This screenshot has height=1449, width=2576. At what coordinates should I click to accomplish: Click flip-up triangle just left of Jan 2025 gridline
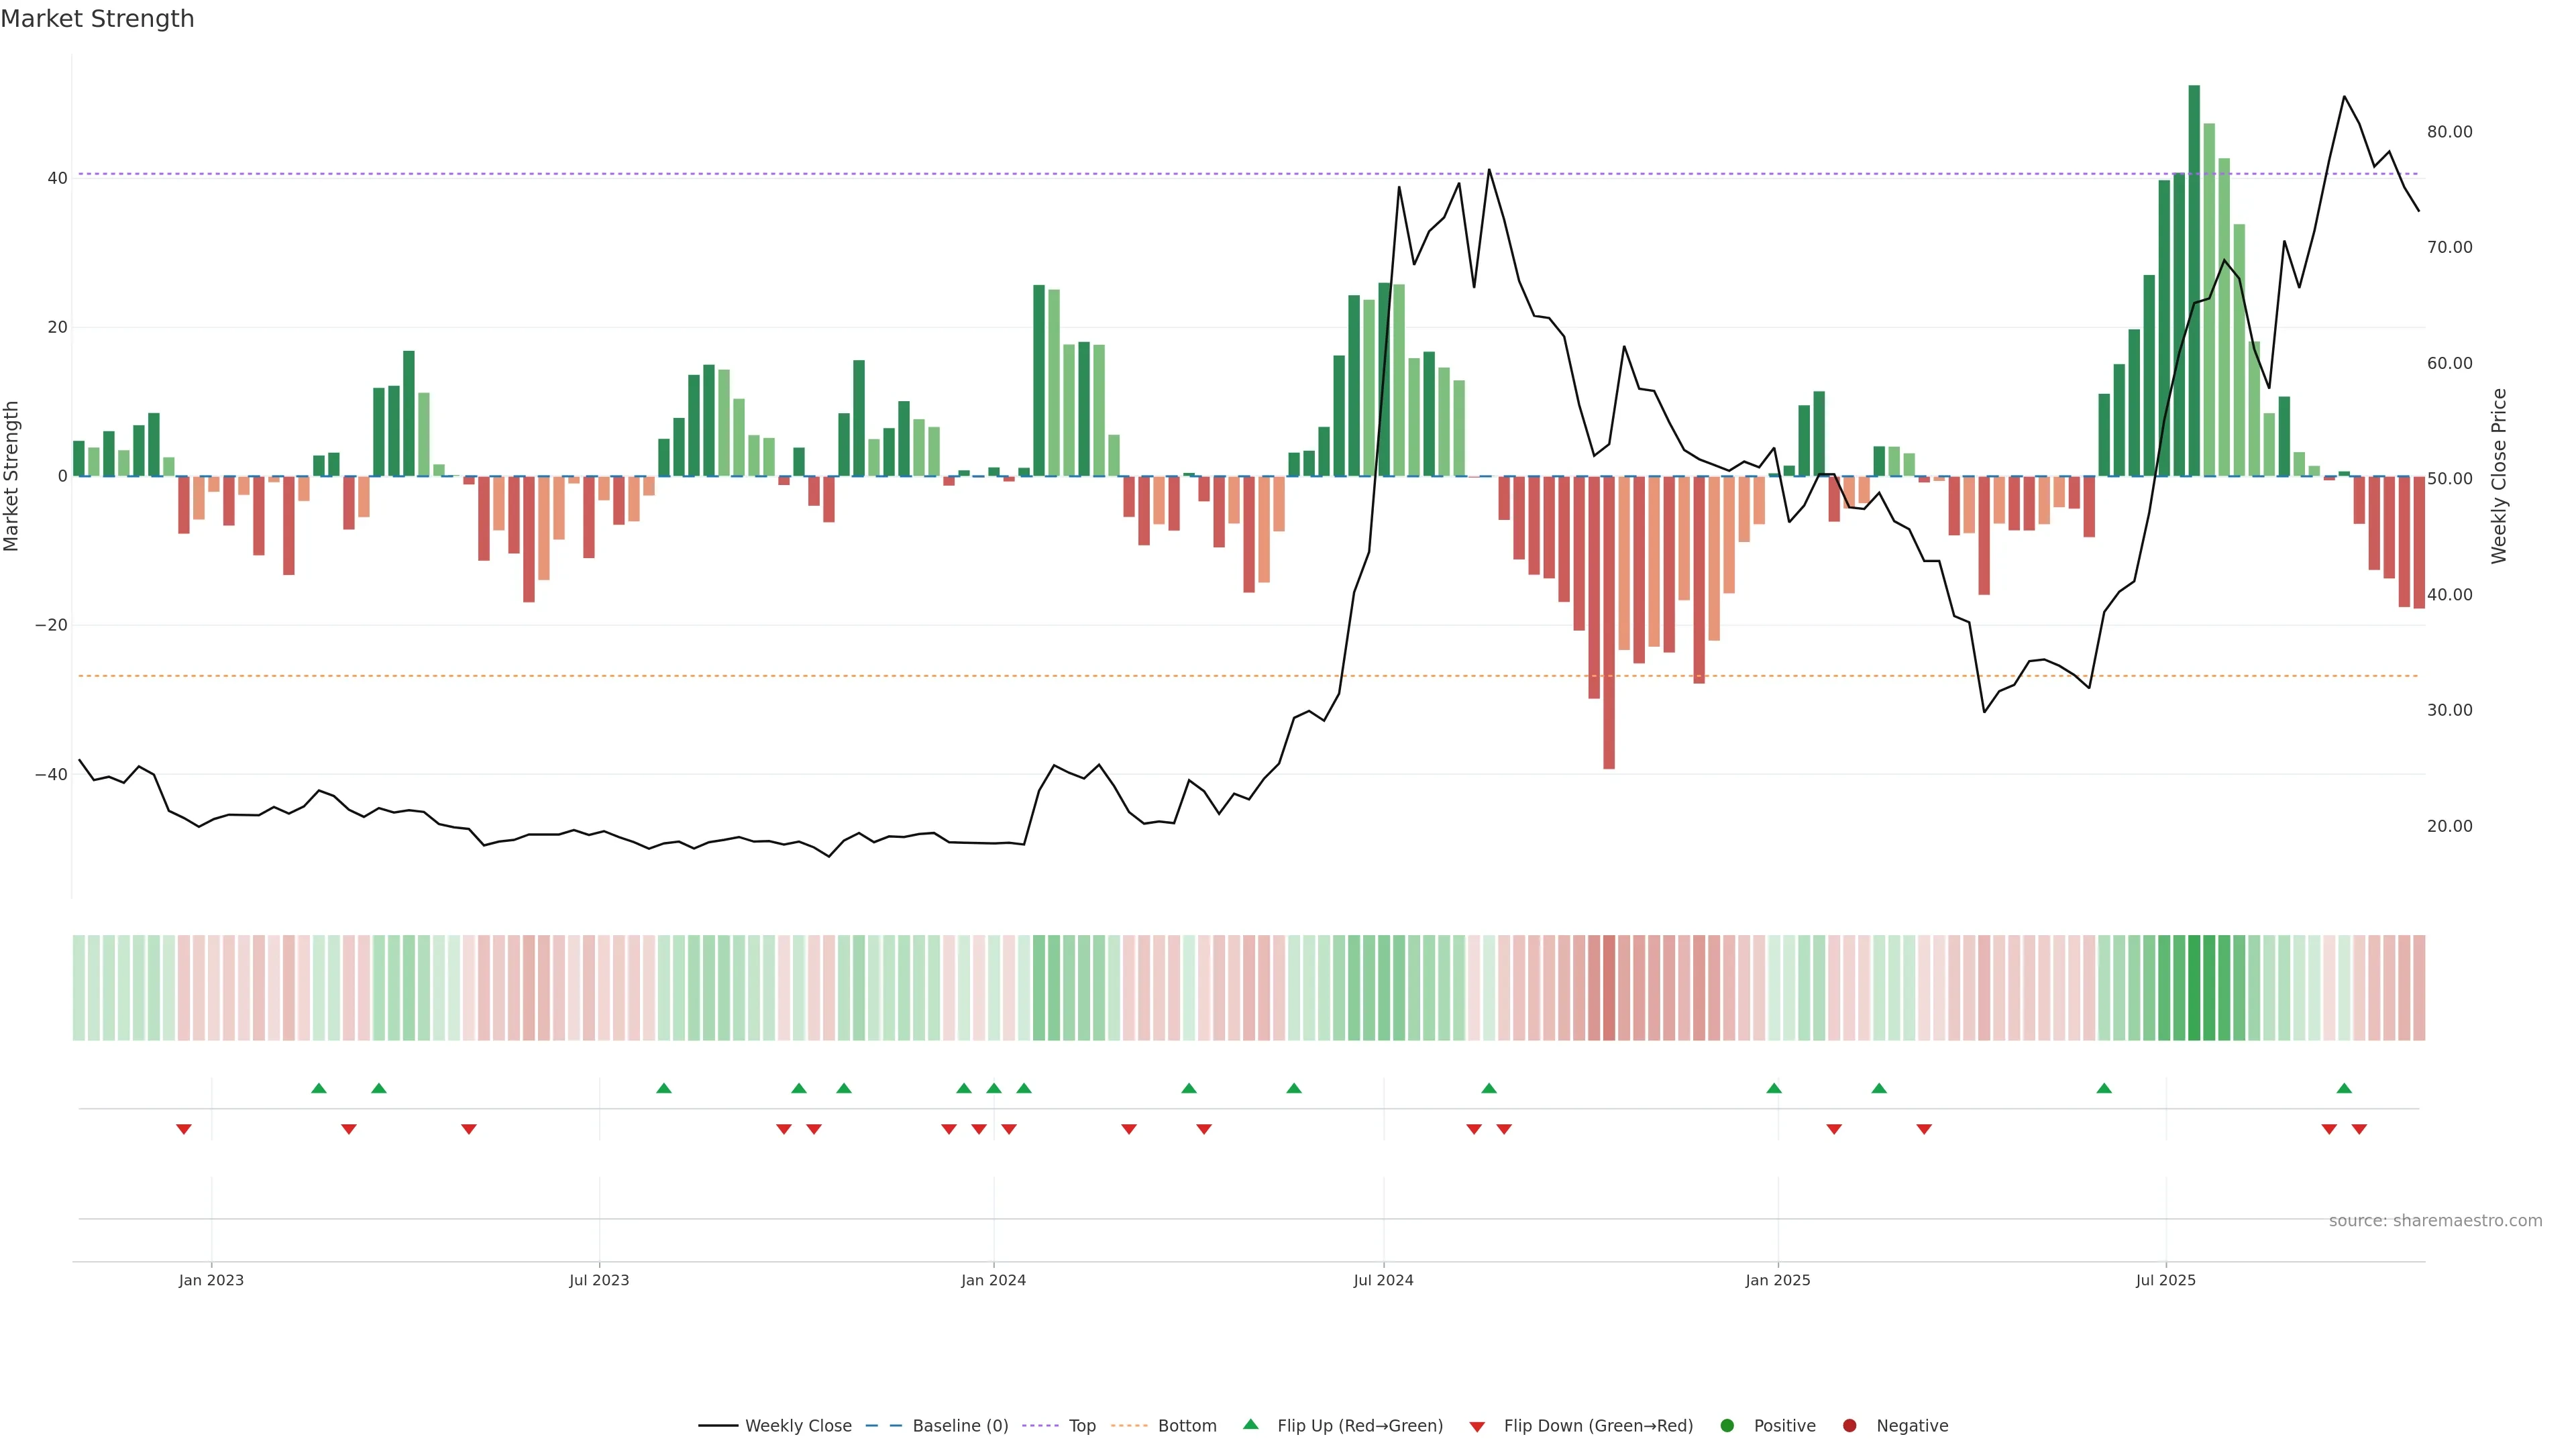coord(1774,1088)
